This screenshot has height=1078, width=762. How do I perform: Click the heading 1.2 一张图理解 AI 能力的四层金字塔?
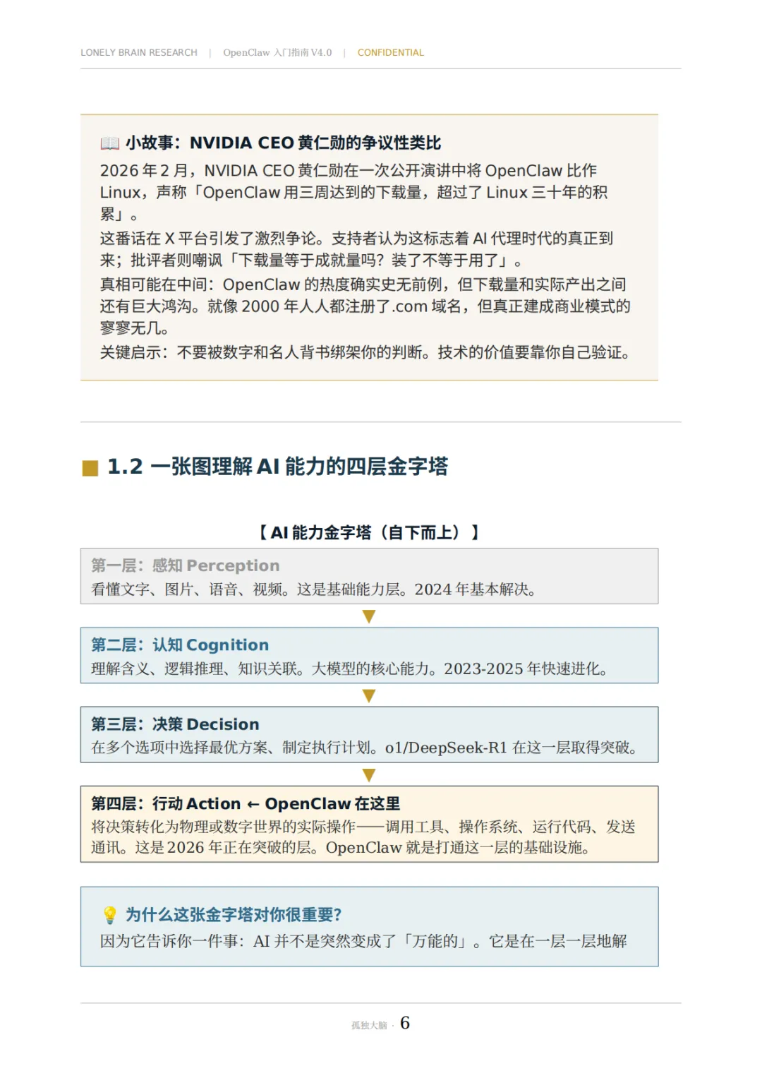pyautogui.click(x=277, y=467)
